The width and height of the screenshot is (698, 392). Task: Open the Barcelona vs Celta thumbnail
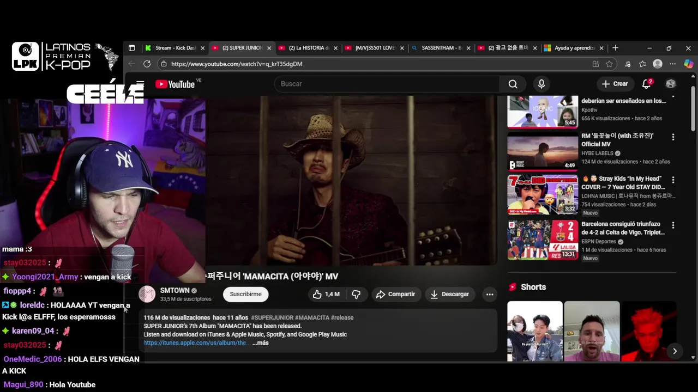543,240
